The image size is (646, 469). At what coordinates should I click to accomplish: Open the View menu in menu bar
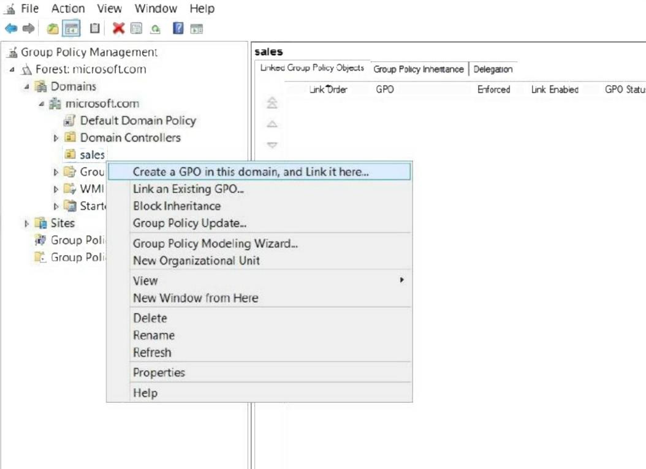pyautogui.click(x=109, y=9)
